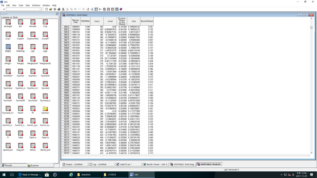The height and width of the screenshot is (178, 317).
Task: Click the Print Preview toolbar icon
Action: (63, 9)
